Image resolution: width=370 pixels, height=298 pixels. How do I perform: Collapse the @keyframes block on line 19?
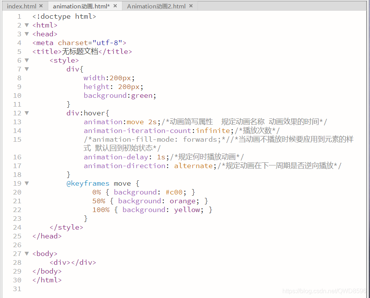pos(27,183)
